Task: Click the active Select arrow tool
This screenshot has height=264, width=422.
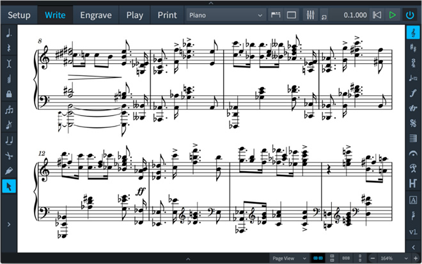Action: pos(9,186)
